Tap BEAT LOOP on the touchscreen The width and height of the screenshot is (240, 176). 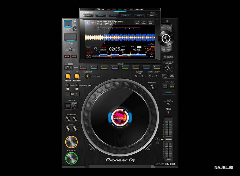click(137, 23)
